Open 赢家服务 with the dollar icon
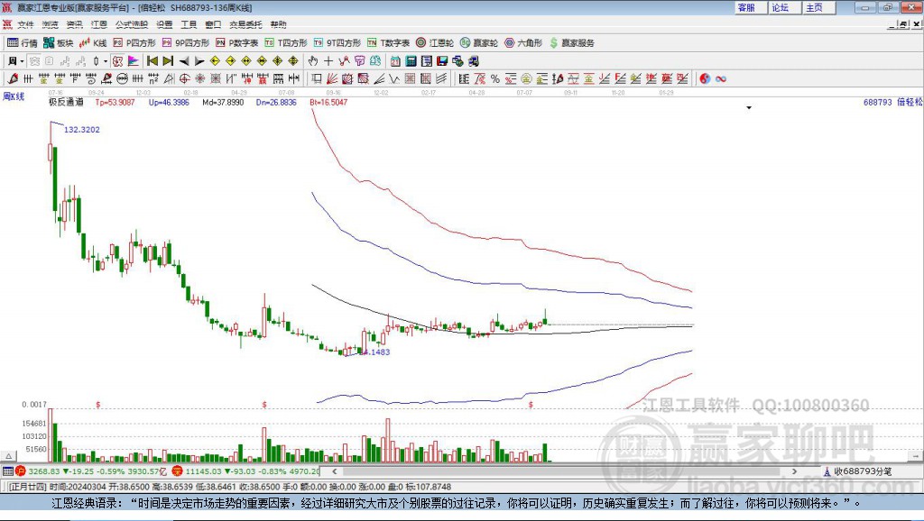 [x=571, y=43]
